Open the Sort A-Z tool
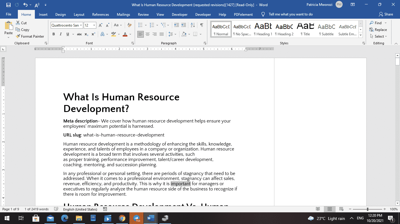This screenshot has height=224, width=400. 192,25
